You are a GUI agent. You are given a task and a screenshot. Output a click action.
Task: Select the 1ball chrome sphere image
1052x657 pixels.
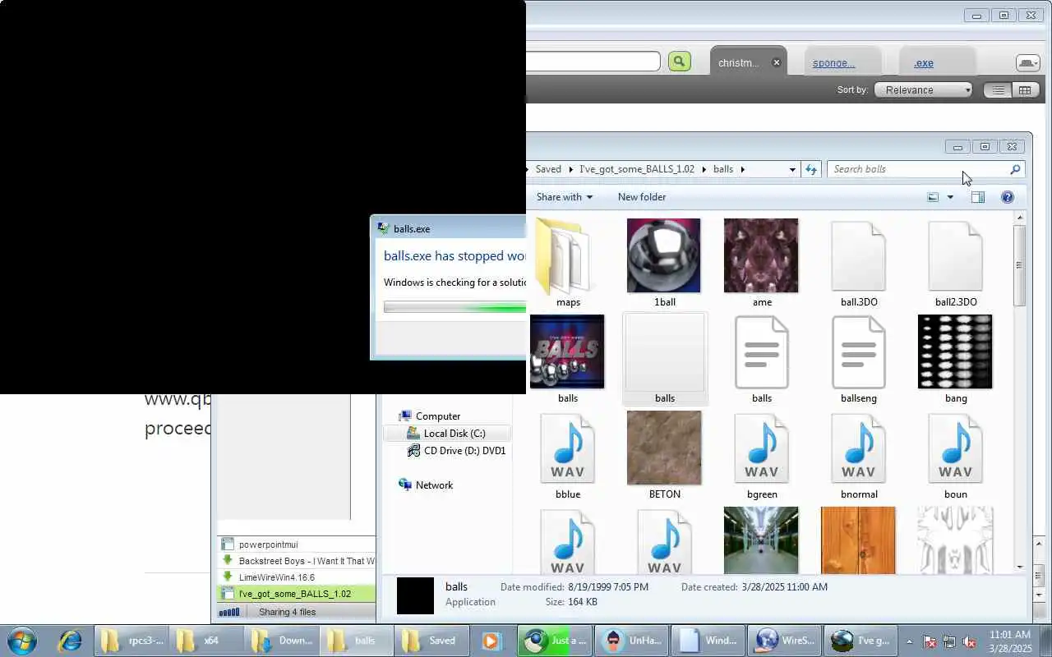pos(664,263)
